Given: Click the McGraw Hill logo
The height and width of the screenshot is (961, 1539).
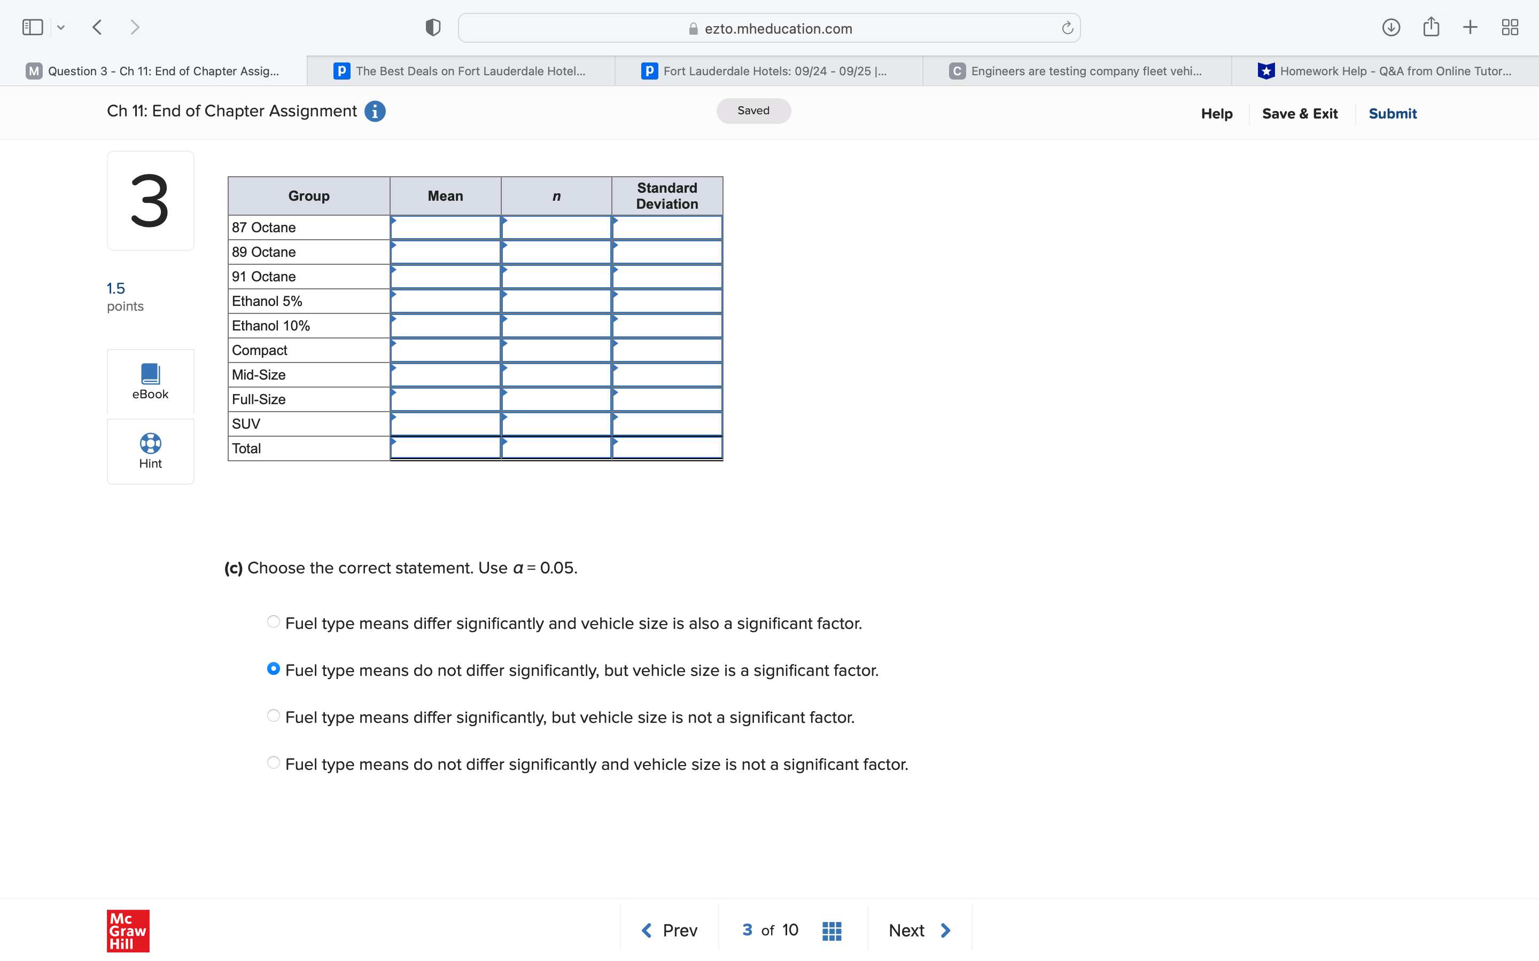Looking at the screenshot, I should (127, 931).
